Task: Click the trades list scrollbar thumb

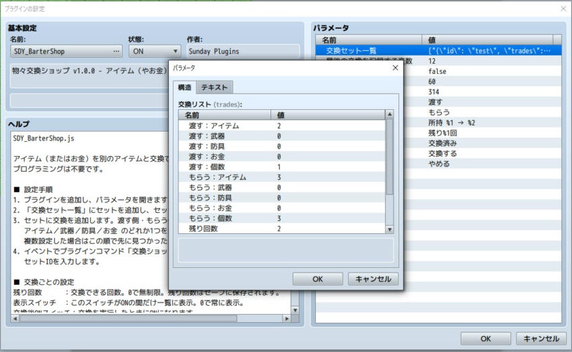Action: [x=389, y=157]
